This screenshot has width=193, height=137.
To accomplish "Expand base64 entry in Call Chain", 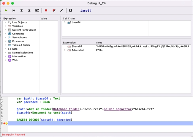I will coord(65,22).
